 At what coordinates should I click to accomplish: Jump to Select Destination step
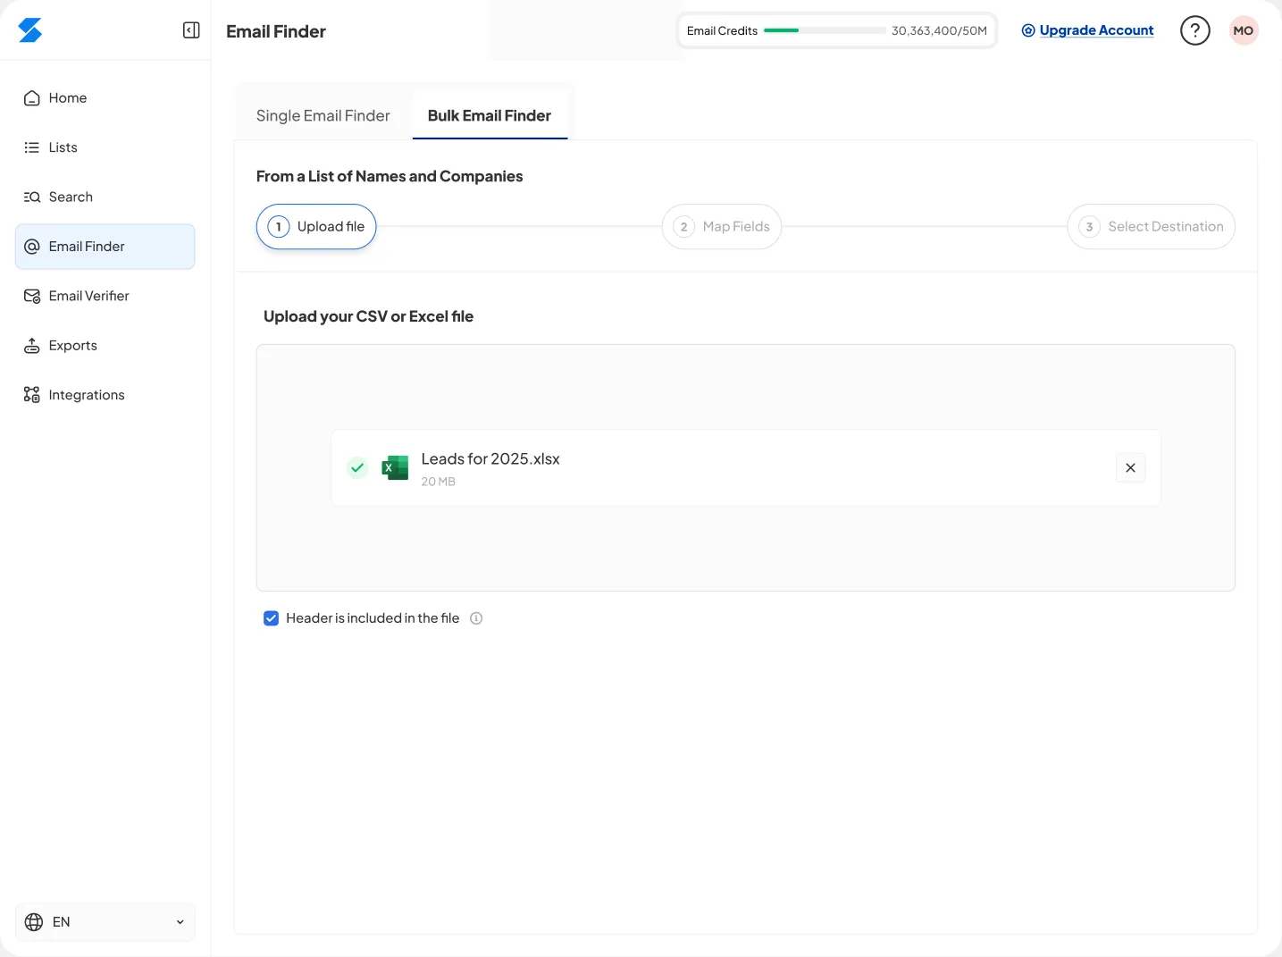pos(1151,227)
